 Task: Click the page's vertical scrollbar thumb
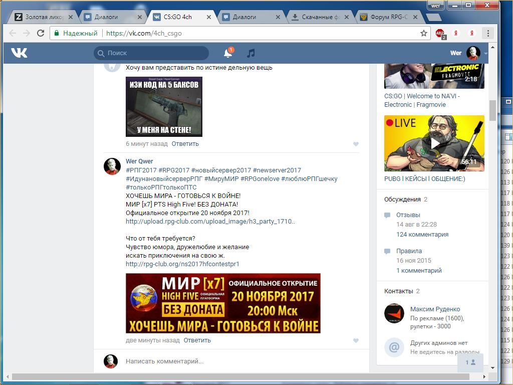click(492, 110)
